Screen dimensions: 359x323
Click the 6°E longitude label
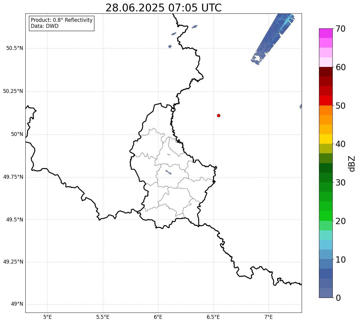[x=158, y=317]
